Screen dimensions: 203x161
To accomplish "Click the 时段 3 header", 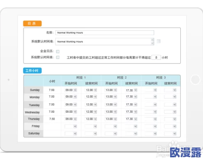I will coord(161,77).
